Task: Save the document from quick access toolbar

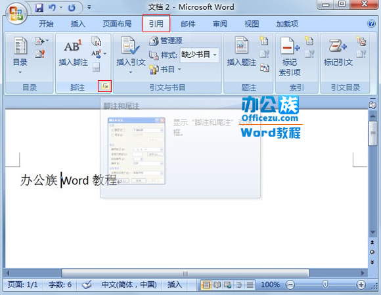Action: pyautogui.click(x=39, y=8)
